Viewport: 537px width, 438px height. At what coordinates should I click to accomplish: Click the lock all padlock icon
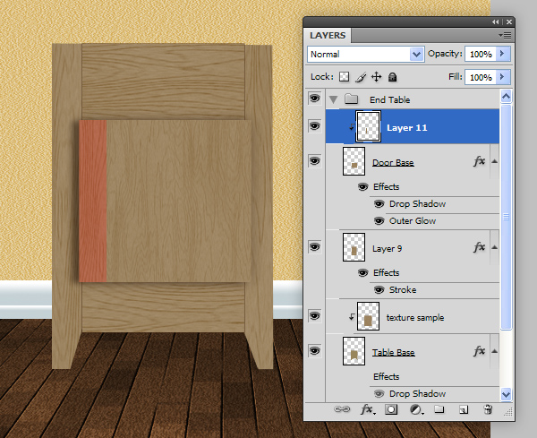tap(394, 78)
